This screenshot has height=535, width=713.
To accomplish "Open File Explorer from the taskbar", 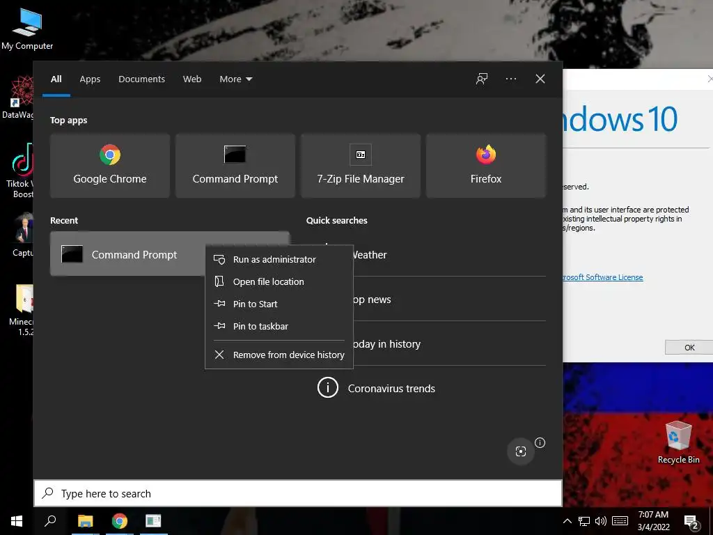I will coord(85,521).
